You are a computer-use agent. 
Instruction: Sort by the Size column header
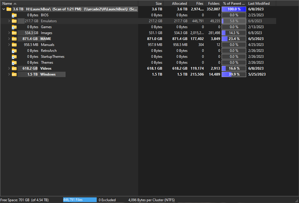tap(151, 4)
